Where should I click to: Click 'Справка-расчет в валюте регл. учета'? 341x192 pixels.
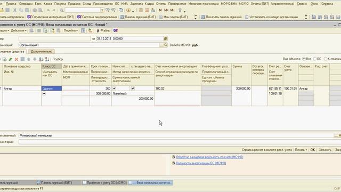pos(266,150)
